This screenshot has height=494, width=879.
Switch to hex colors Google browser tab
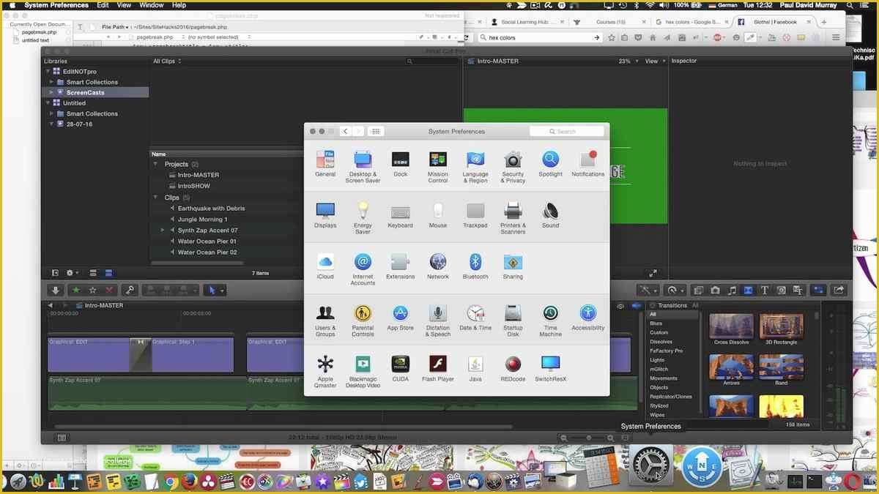tap(689, 22)
